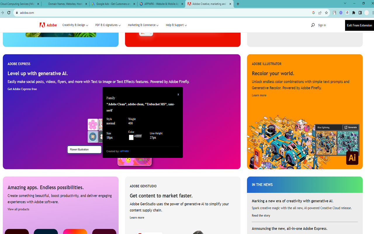Close the Adobe tab

230,4
